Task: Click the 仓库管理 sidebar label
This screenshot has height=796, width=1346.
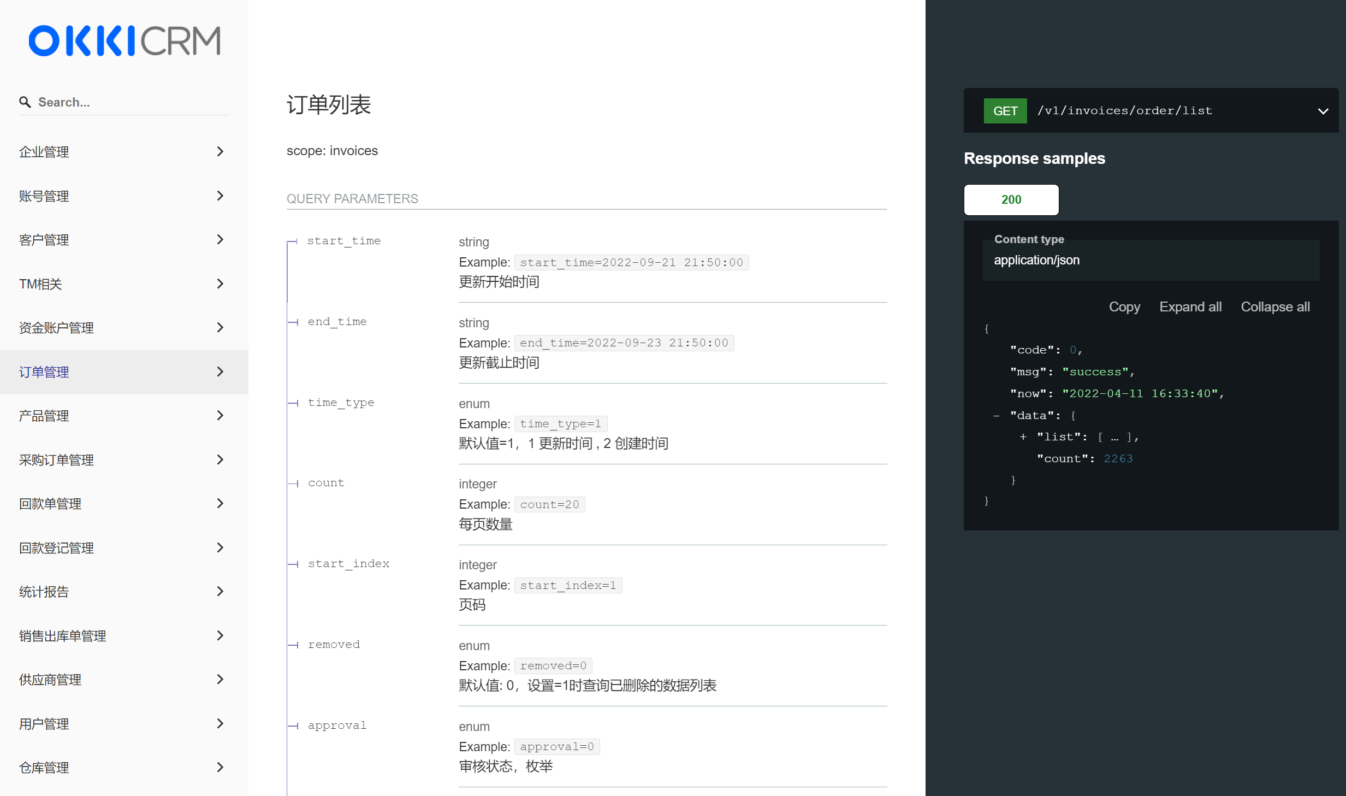Action: point(44,768)
